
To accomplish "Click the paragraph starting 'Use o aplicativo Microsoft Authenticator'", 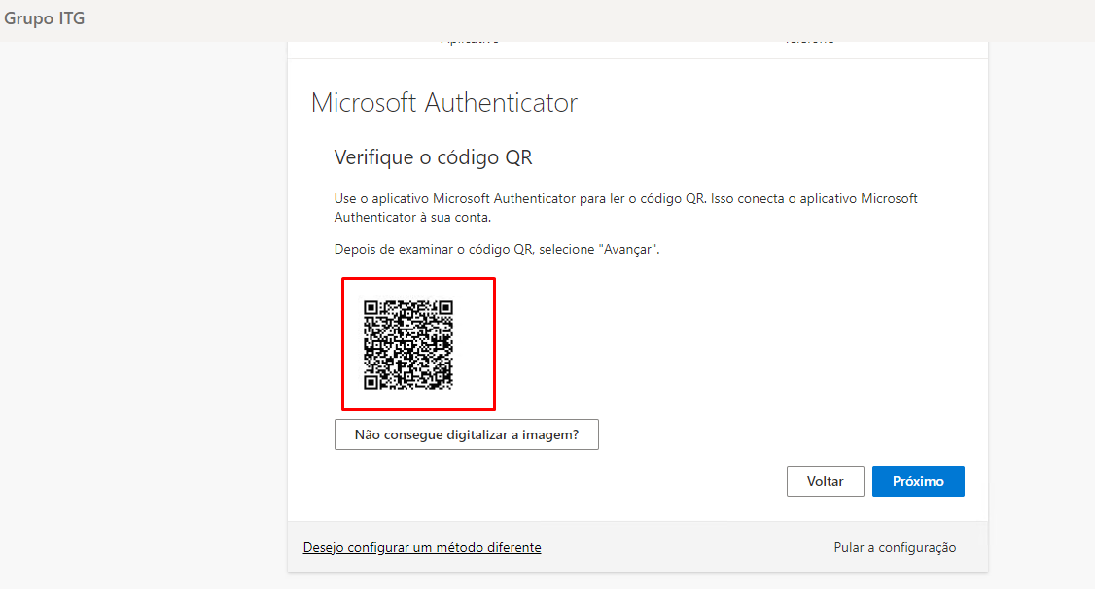I will click(625, 207).
